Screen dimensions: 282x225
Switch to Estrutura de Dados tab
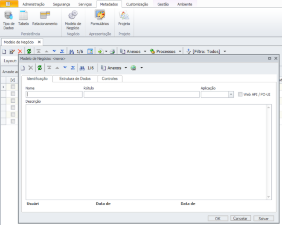tap(75, 79)
